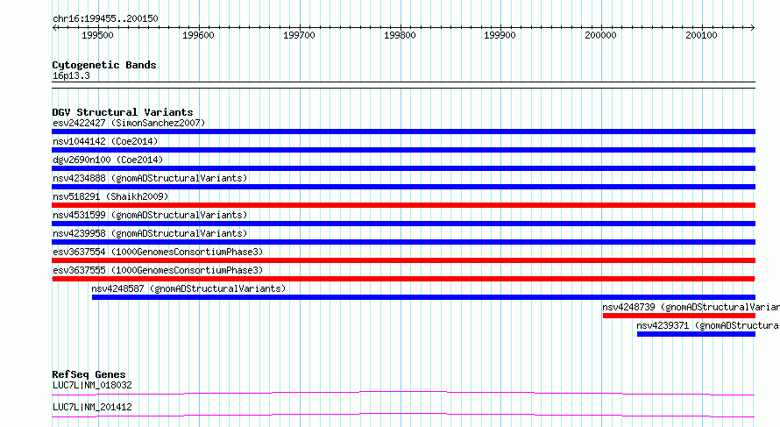
Task: Open nsv4239958 variant label
Action: click(x=150, y=233)
